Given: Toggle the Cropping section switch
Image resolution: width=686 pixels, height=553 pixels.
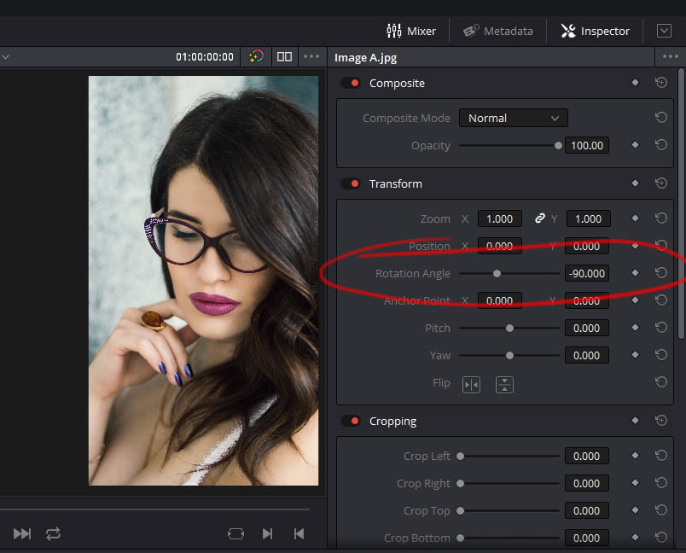Looking at the screenshot, I should coord(351,421).
